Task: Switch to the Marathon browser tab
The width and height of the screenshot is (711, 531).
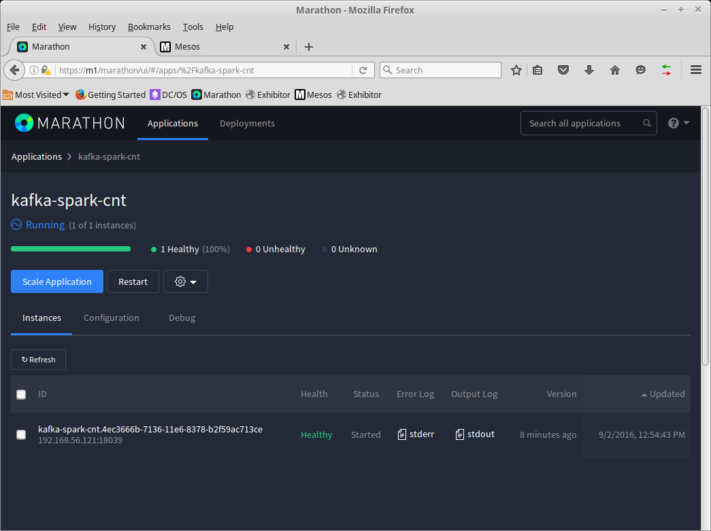Action: click(82, 47)
